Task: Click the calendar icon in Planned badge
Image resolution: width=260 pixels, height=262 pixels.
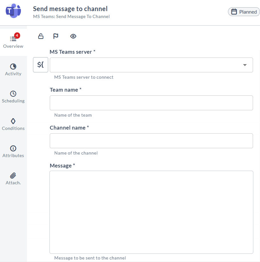Action: pyautogui.click(x=234, y=12)
